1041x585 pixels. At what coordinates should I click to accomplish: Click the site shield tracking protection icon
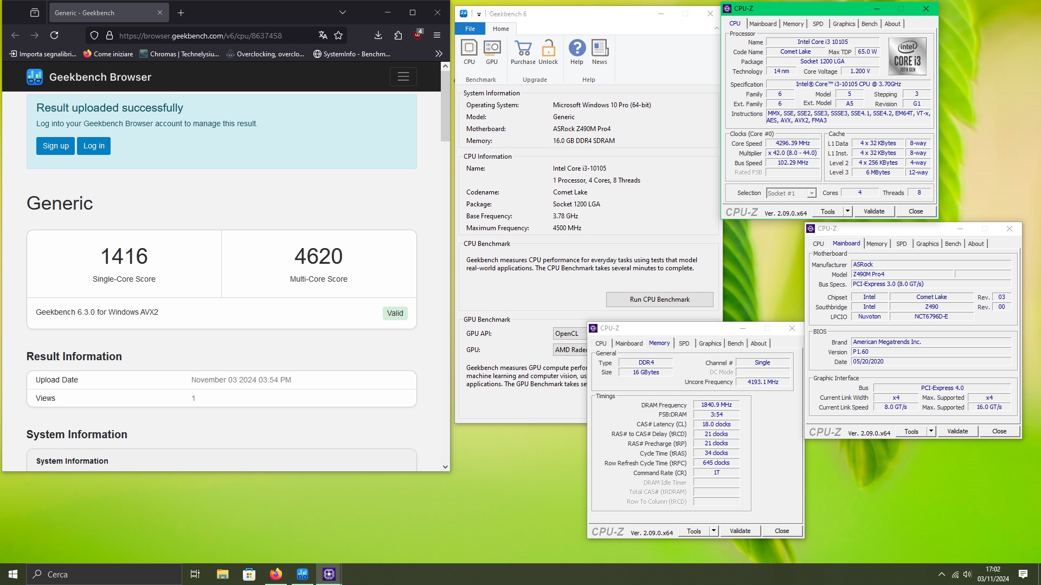click(x=94, y=35)
